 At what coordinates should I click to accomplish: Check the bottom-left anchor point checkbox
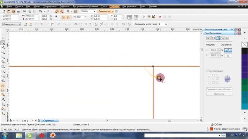click(209, 82)
